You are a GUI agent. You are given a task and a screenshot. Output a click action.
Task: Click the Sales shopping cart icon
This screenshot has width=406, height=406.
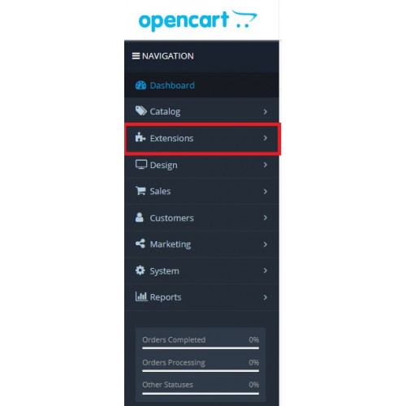coord(140,191)
